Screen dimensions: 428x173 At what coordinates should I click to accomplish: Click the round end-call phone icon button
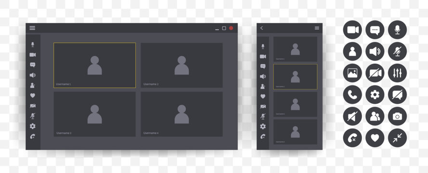(352, 138)
